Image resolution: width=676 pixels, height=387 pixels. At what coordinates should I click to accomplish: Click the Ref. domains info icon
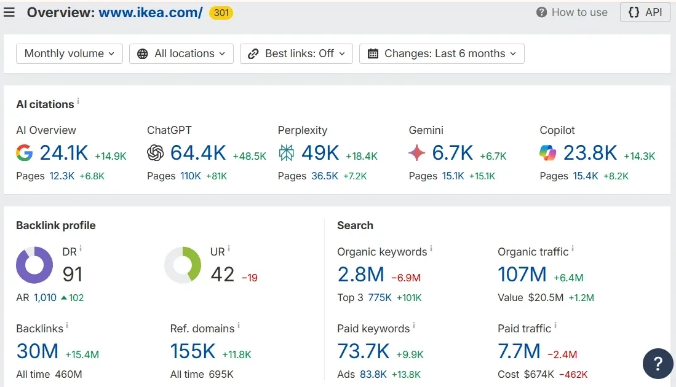tap(239, 326)
